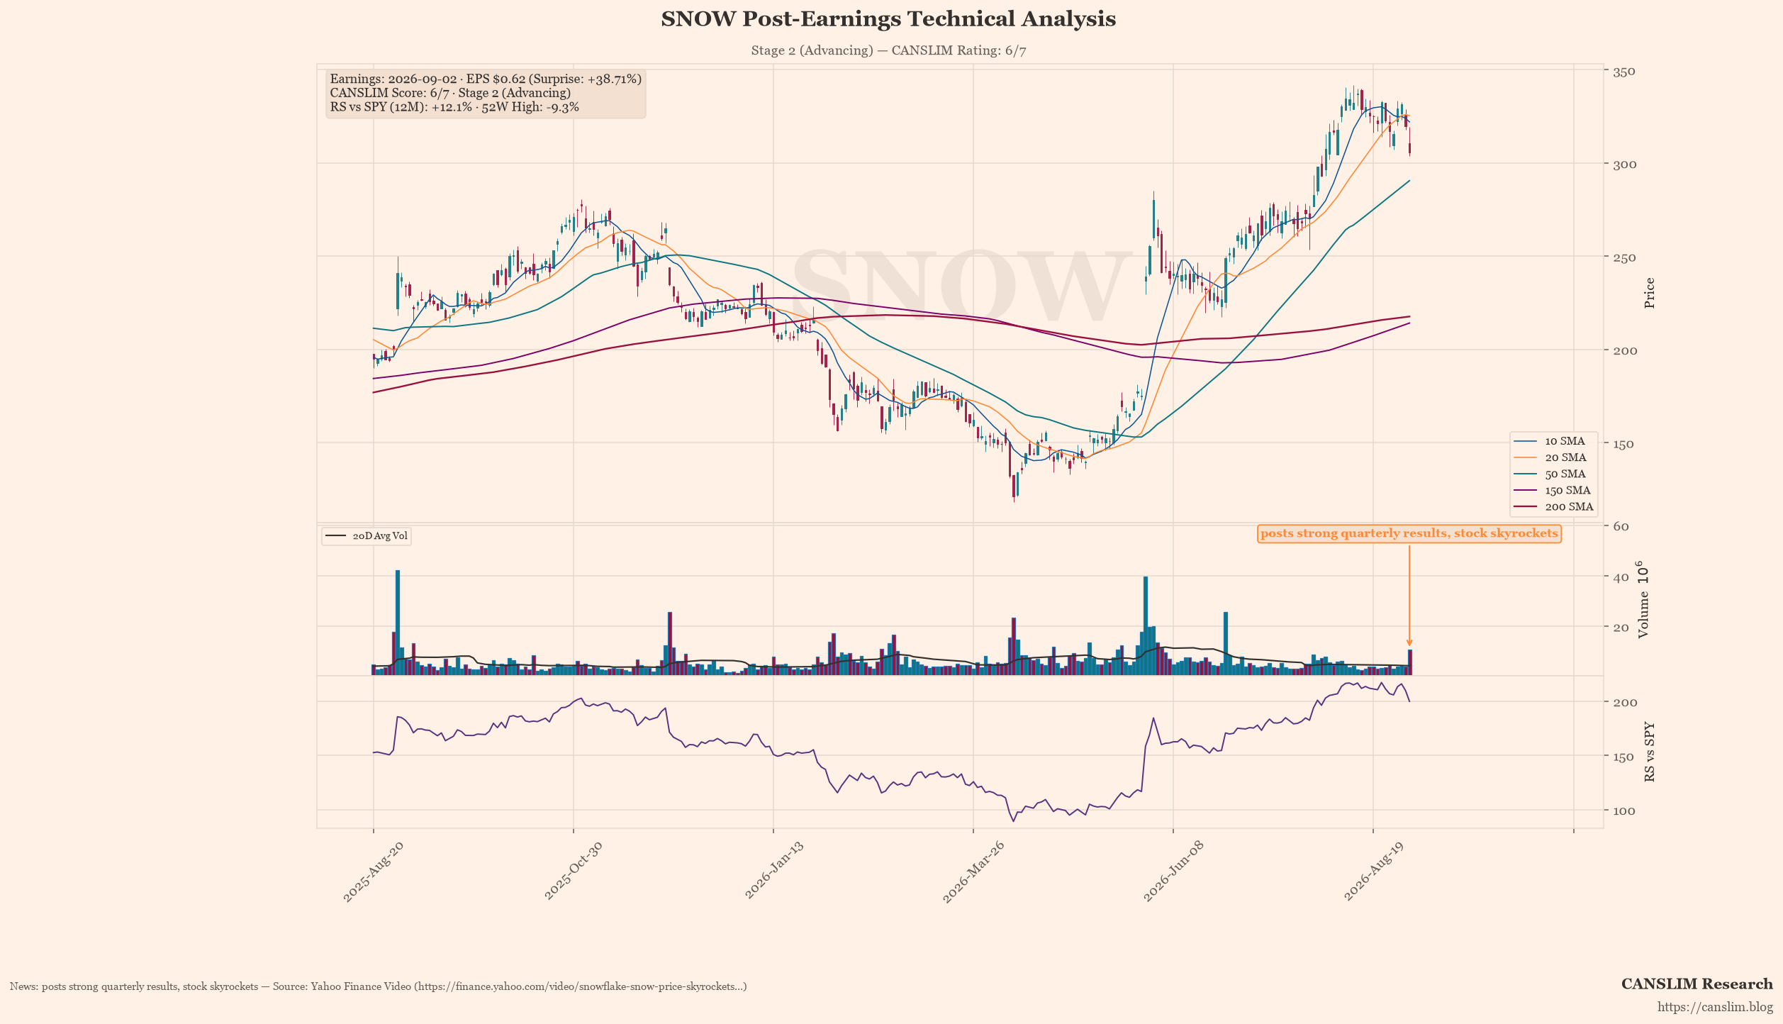Click the tallest volume bar from August 2025
Image resolution: width=1783 pixels, height=1024 pixels.
398,622
